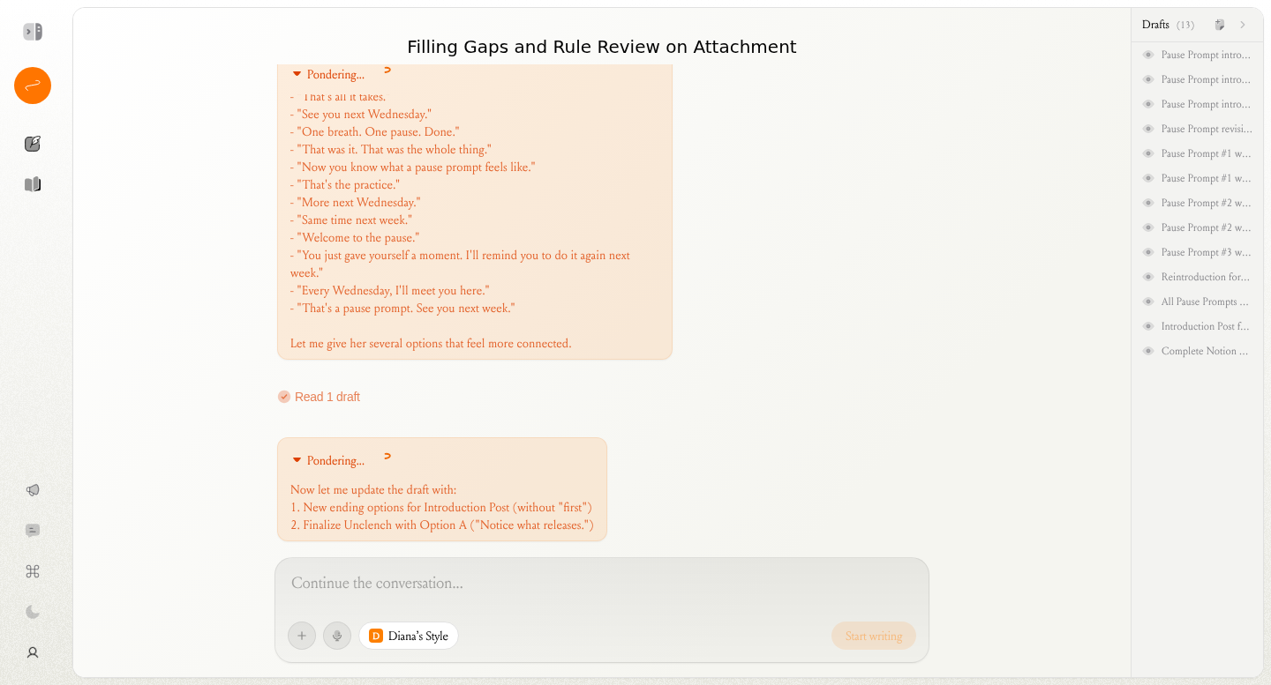The width and height of the screenshot is (1271, 685).
Task: Click the microphone voice input button
Action: tap(337, 636)
